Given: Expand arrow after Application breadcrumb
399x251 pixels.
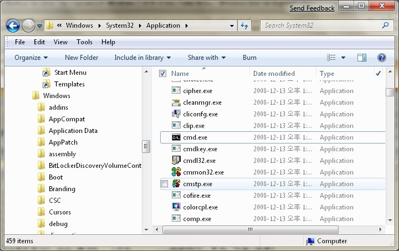Looking at the screenshot, I should coord(187,25).
